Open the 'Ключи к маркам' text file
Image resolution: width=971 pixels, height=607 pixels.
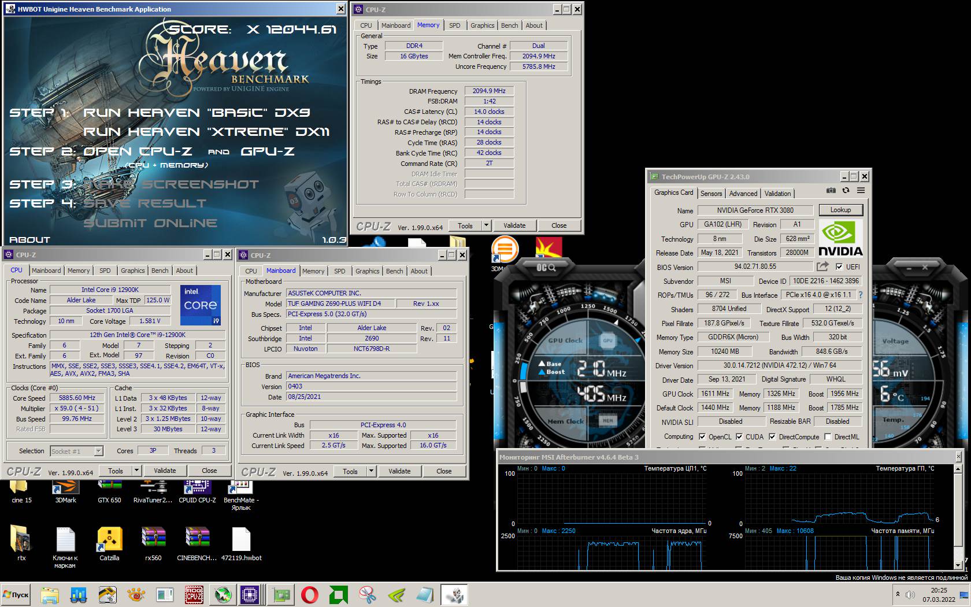click(x=65, y=547)
